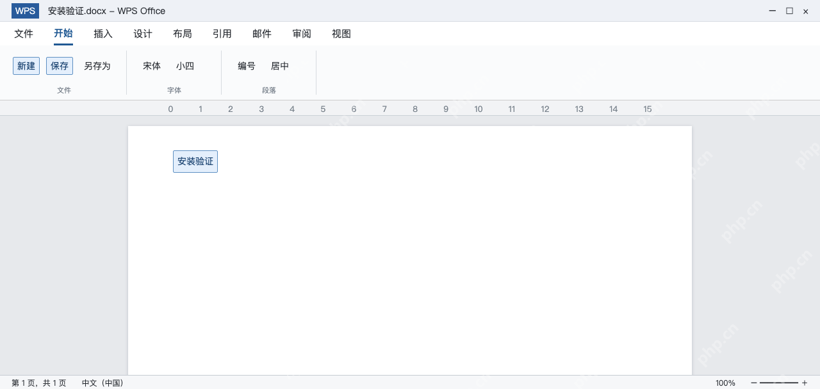Close the WPS Office window
820x389 pixels.
[806, 11]
